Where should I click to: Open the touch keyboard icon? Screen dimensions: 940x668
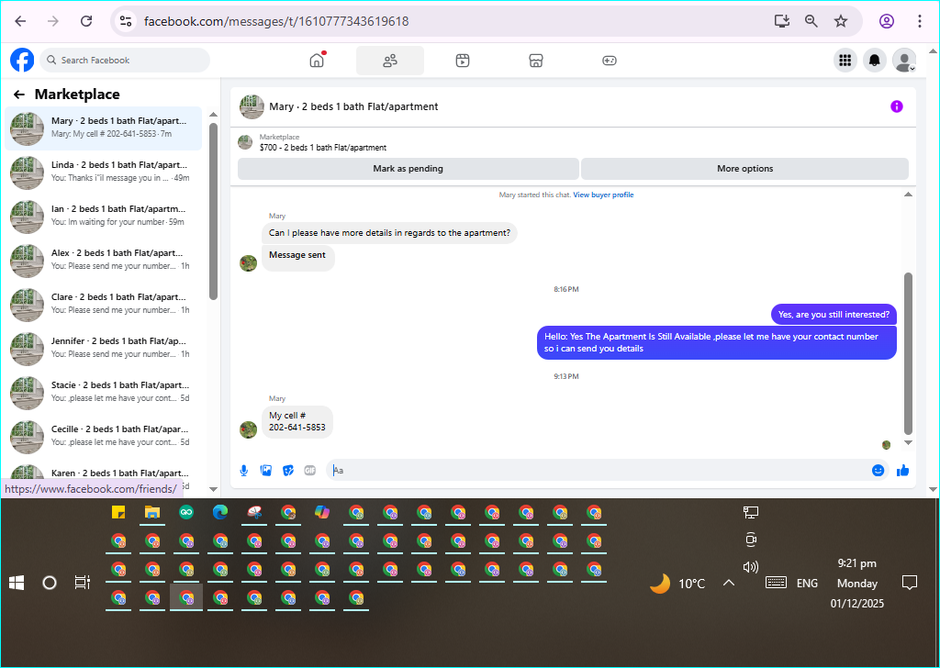click(x=776, y=583)
